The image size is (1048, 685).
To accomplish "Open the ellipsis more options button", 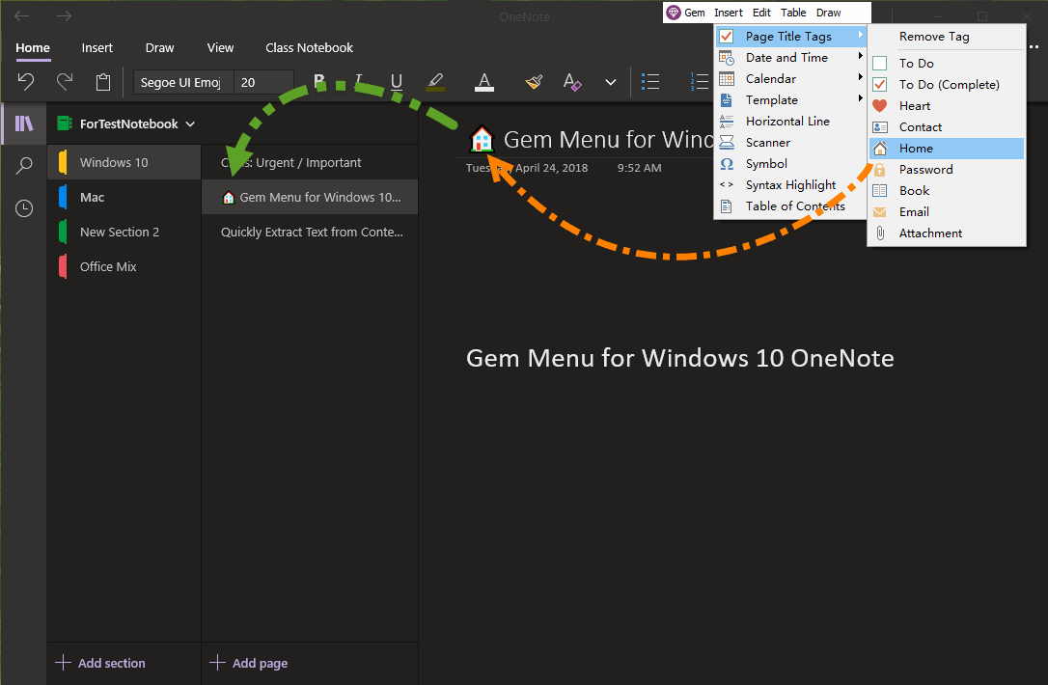I will tap(1034, 47).
